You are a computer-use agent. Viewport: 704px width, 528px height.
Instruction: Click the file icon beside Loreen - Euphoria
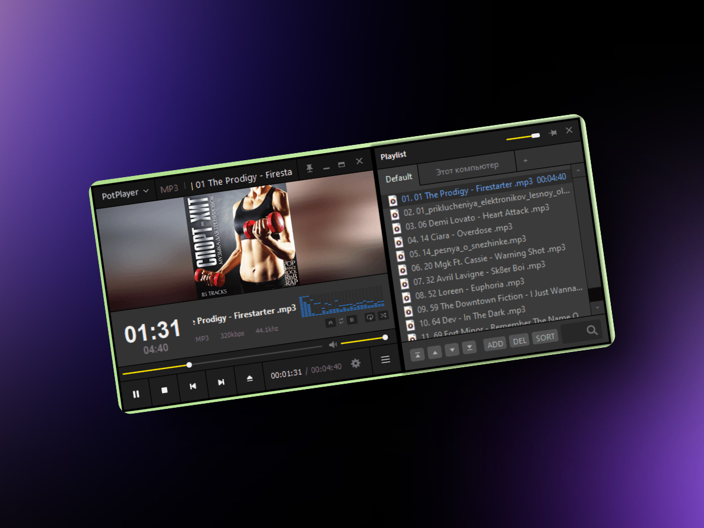pos(405,297)
